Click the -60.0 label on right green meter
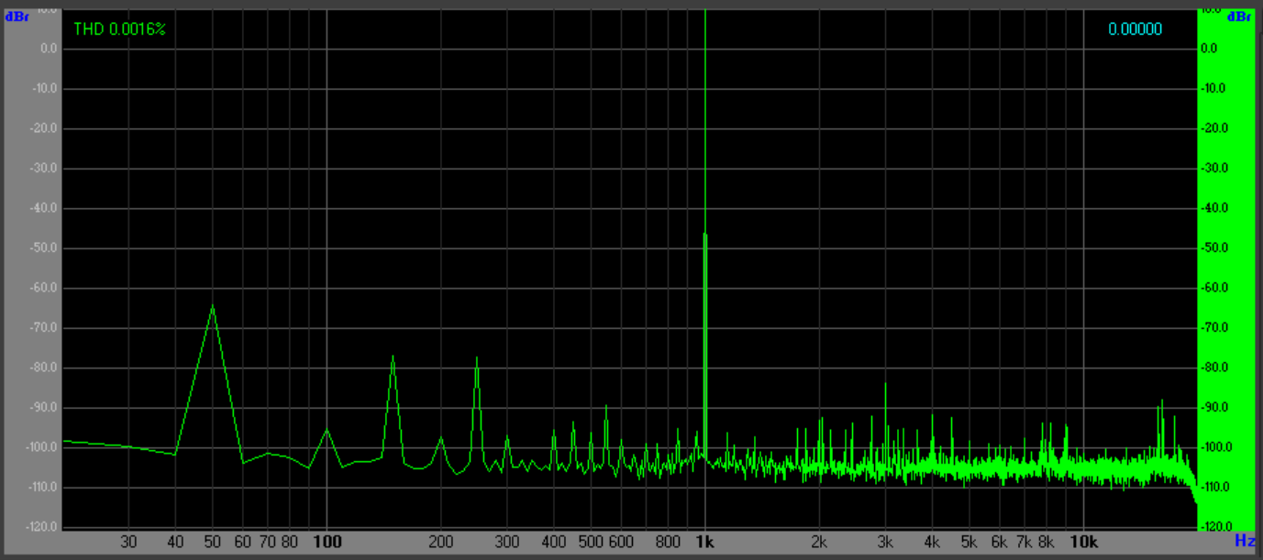This screenshot has height=560, width=1263. pos(1214,288)
